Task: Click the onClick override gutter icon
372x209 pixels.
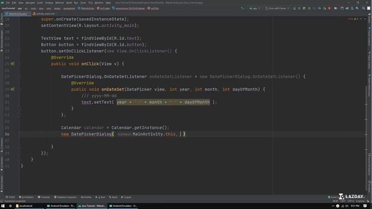Action: click(12, 64)
